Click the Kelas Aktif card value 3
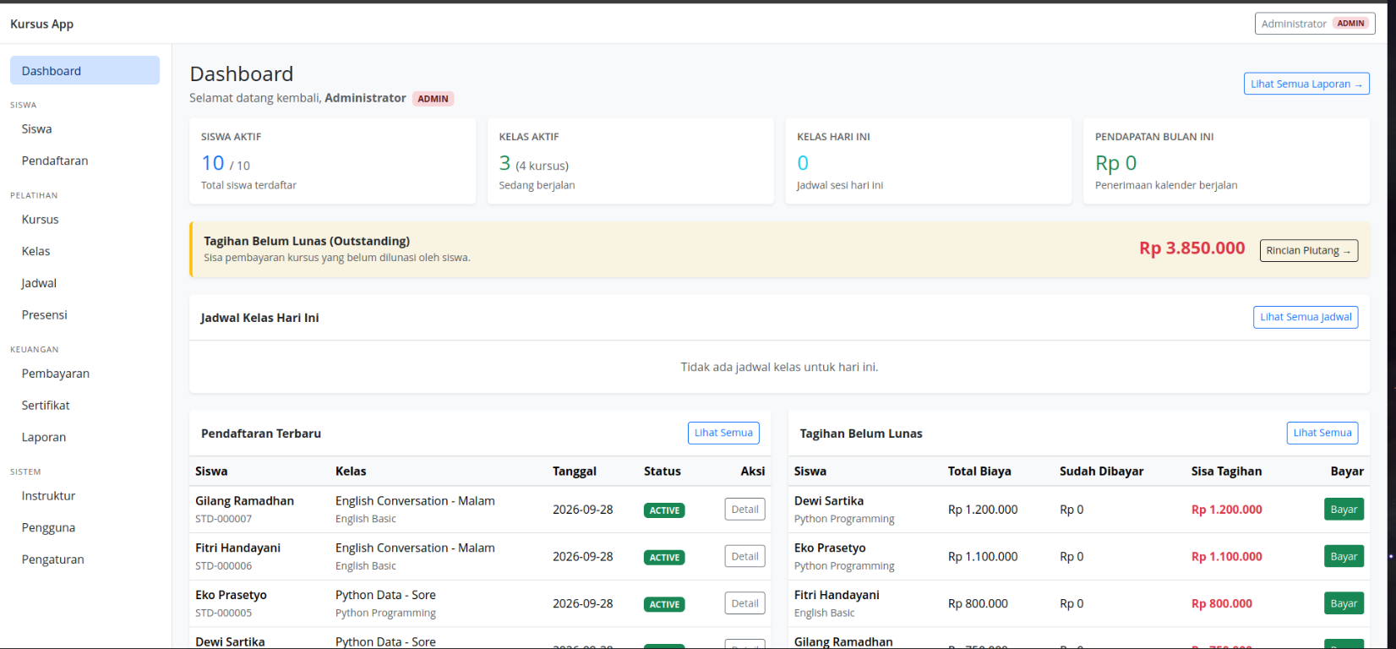The image size is (1396, 649). 504,163
